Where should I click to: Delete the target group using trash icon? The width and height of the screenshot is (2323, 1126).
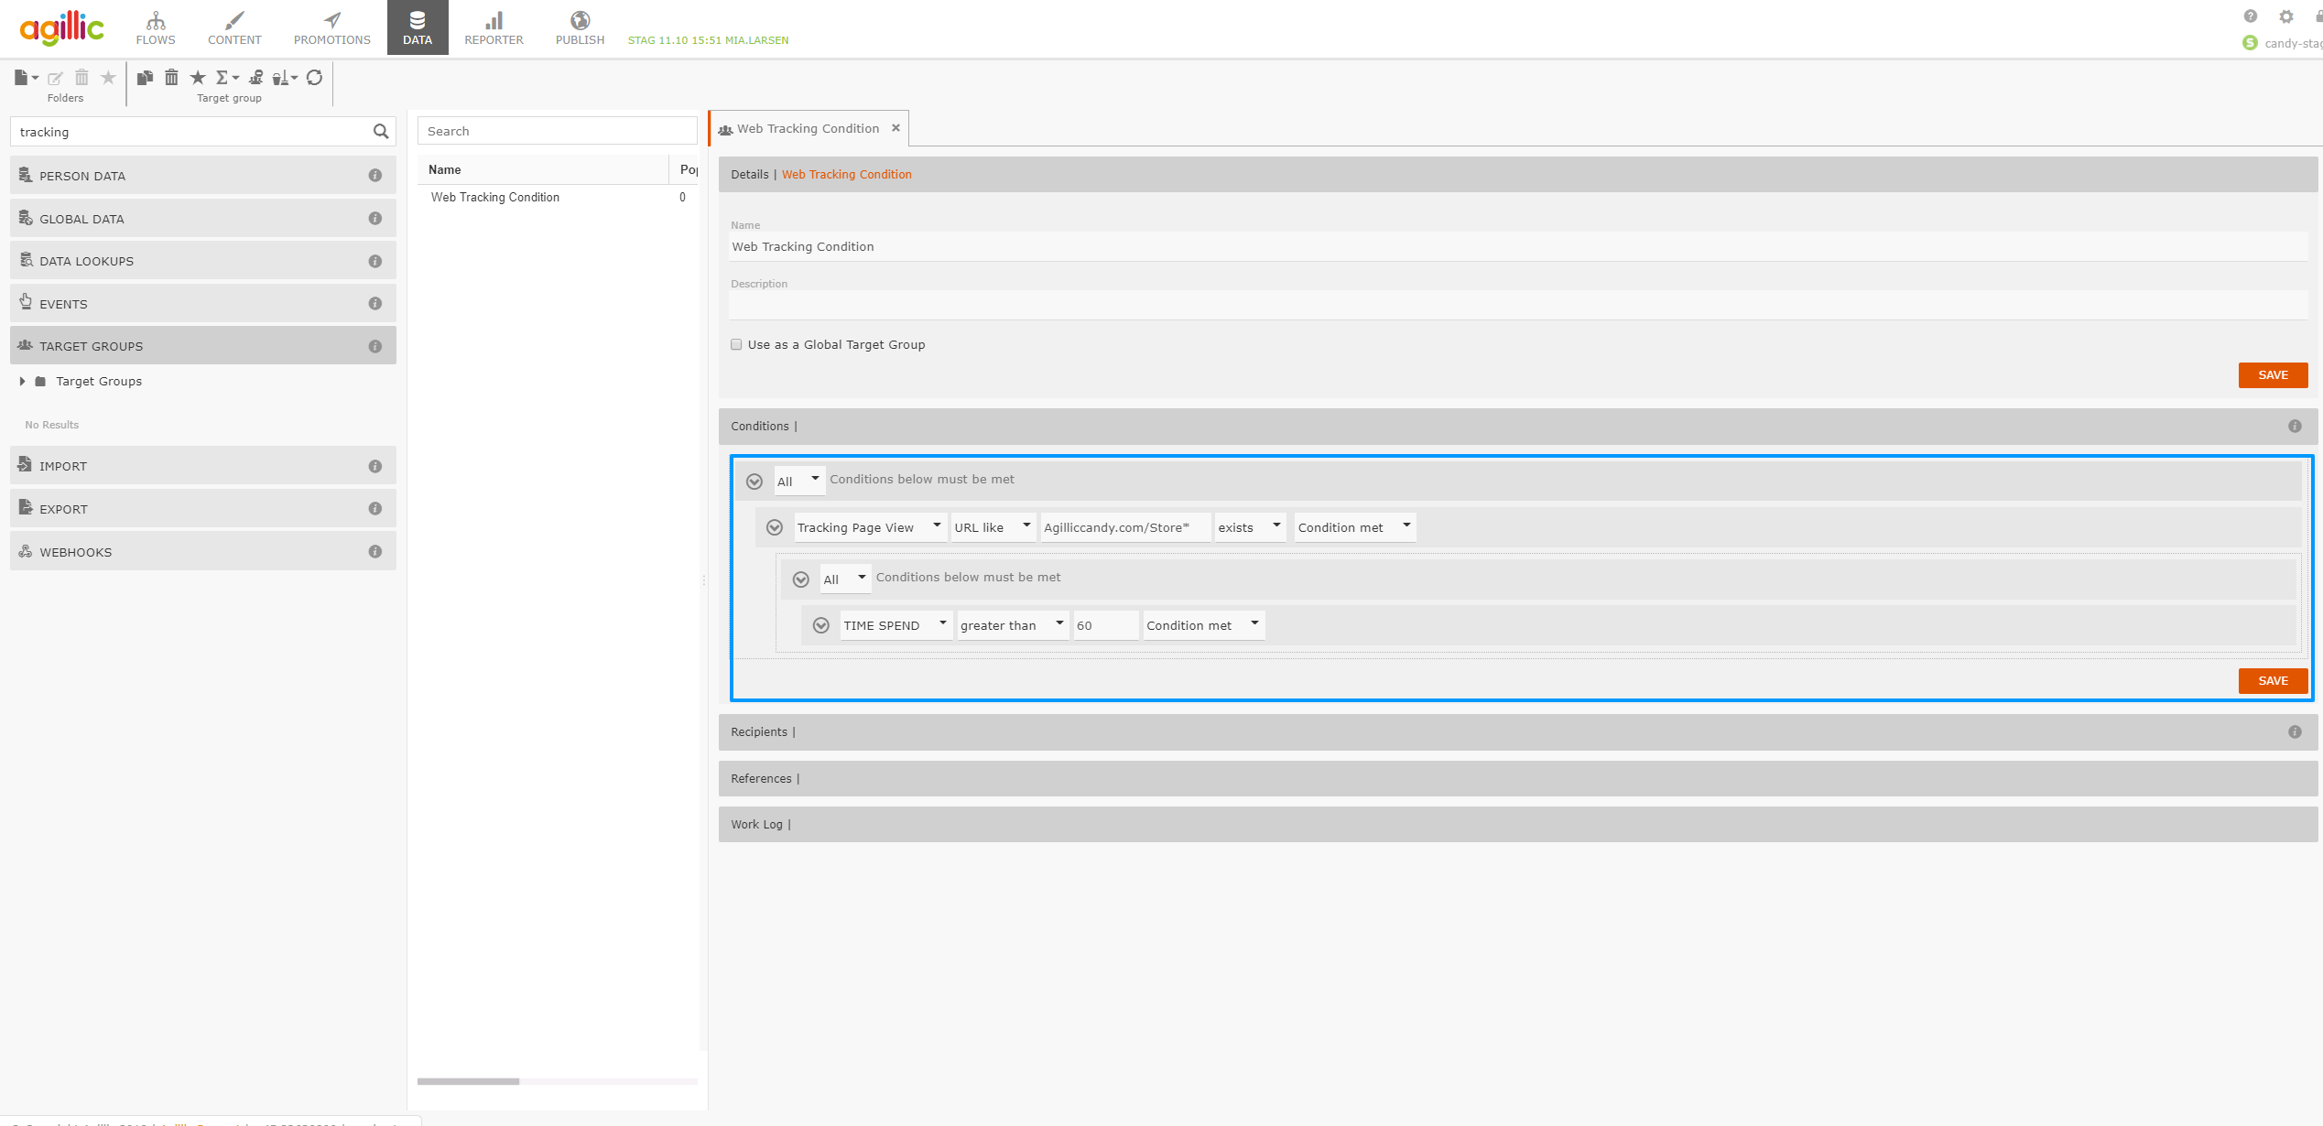tap(171, 78)
